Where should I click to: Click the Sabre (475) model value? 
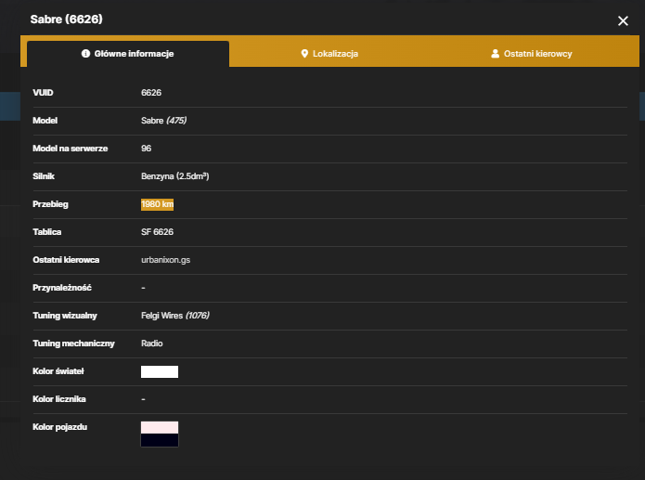(x=163, y=121)
